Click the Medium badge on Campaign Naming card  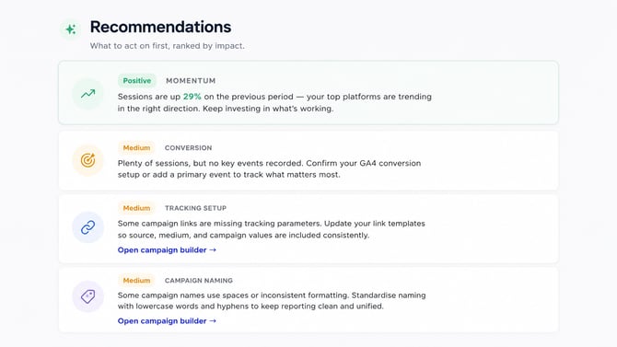(136, 281)
